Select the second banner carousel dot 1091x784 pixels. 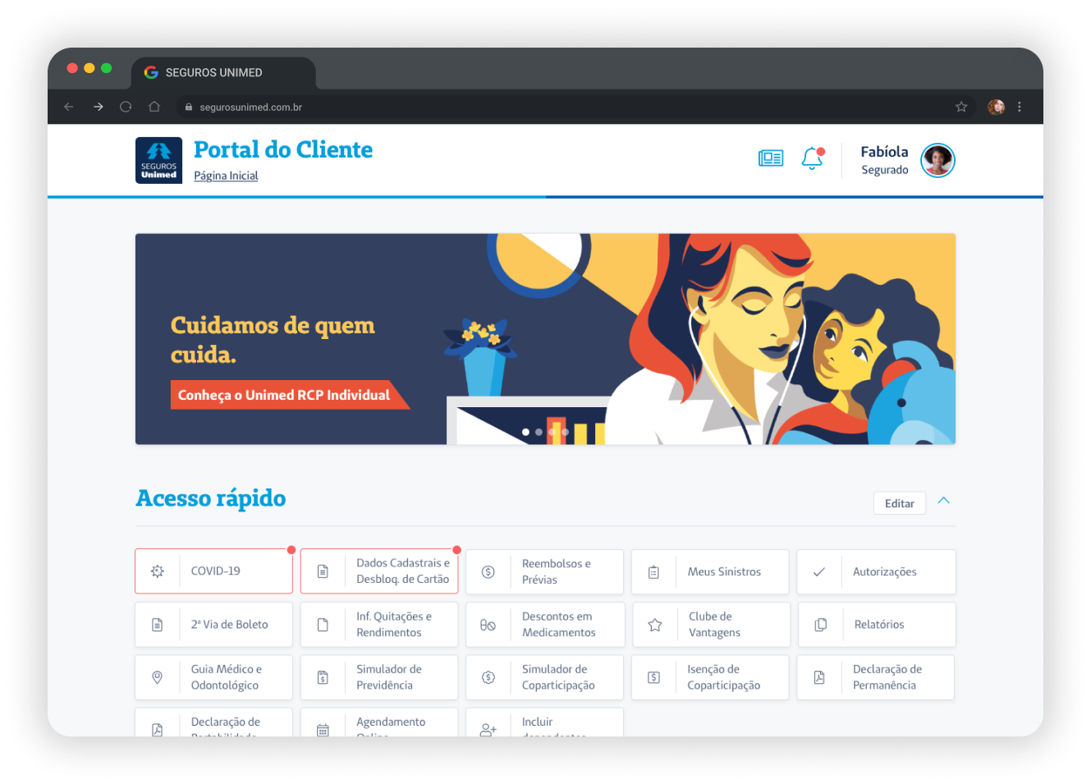coord(539,432)
